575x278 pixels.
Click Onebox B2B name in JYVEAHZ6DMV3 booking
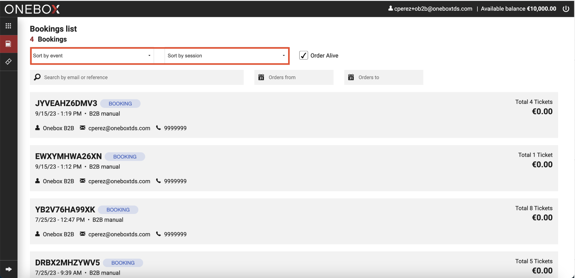(x=58, y=128)
